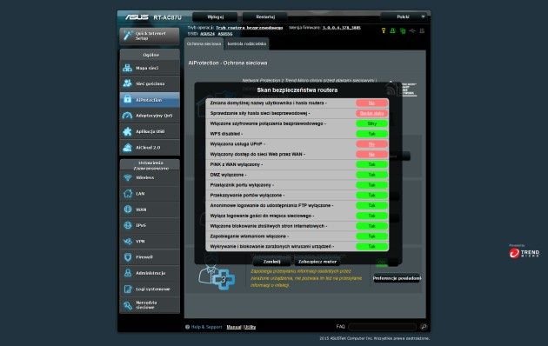This screenshot has height=346, width=548.
Task: Click Help & Support in footer
Action: click(206, 327)
